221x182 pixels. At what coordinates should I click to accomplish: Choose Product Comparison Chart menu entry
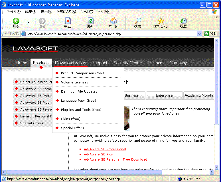click(x=88, y=73)
